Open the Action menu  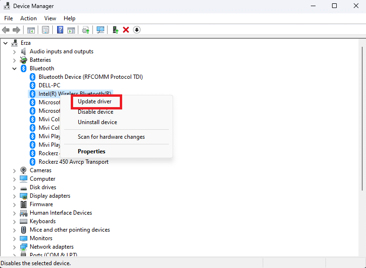(28, 18)
